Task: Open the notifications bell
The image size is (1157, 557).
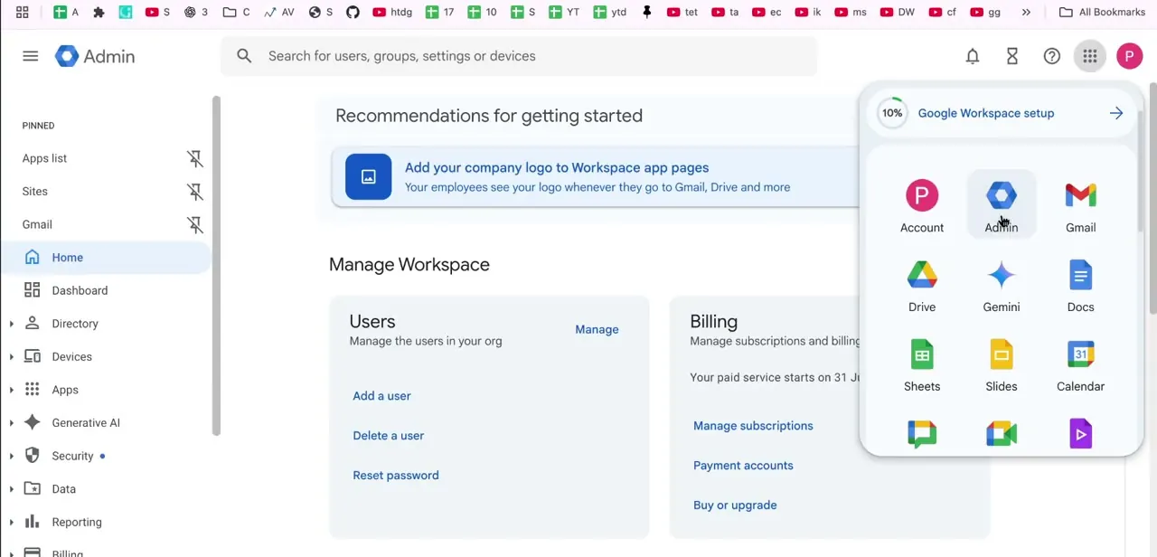Action: click(973, 56)
